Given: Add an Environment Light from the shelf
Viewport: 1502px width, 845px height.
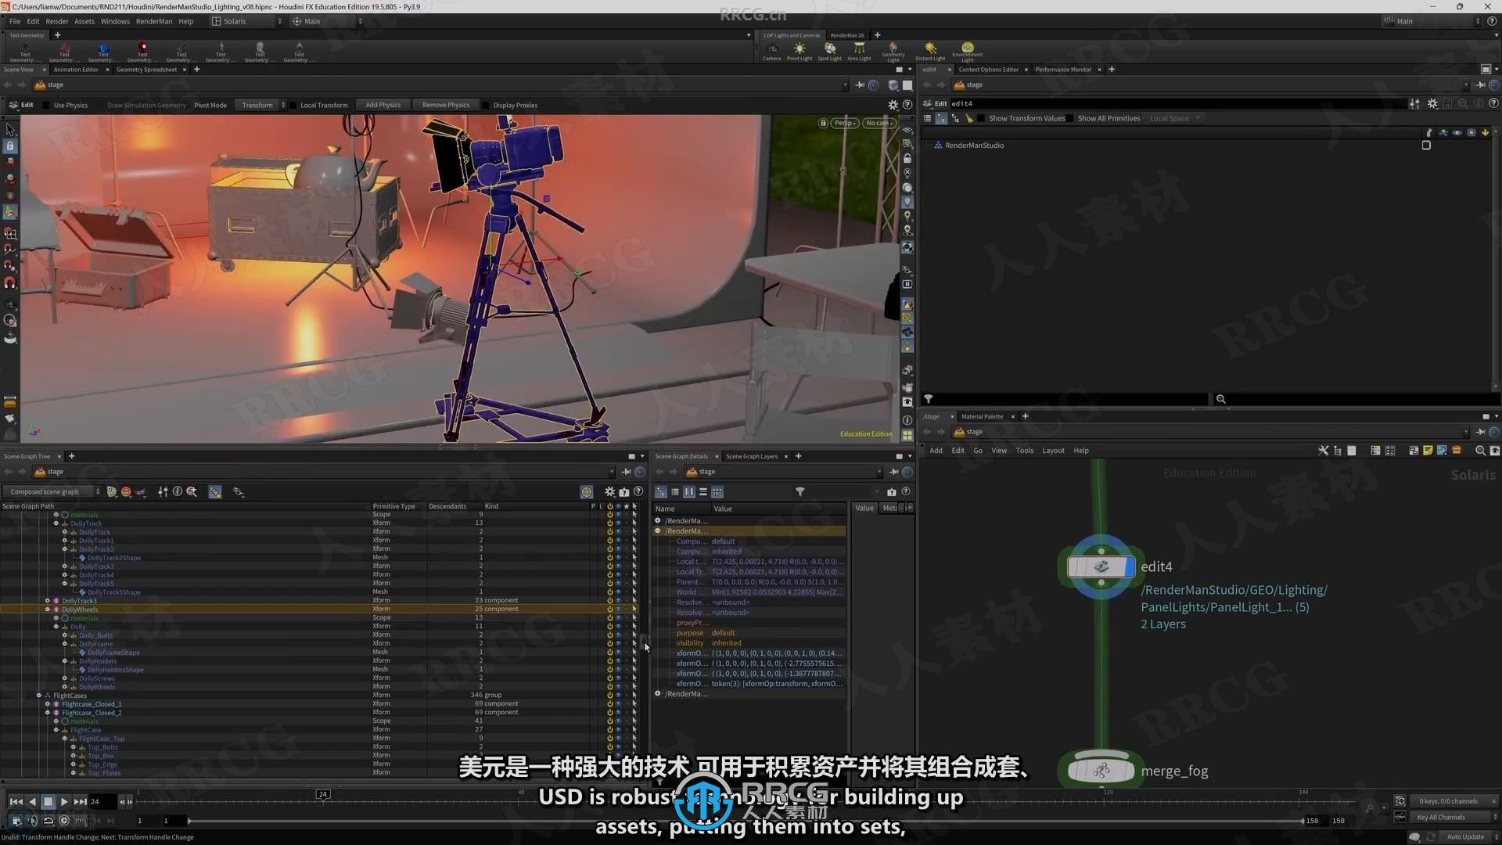Looking at the screenshot, I should (968, 52).
